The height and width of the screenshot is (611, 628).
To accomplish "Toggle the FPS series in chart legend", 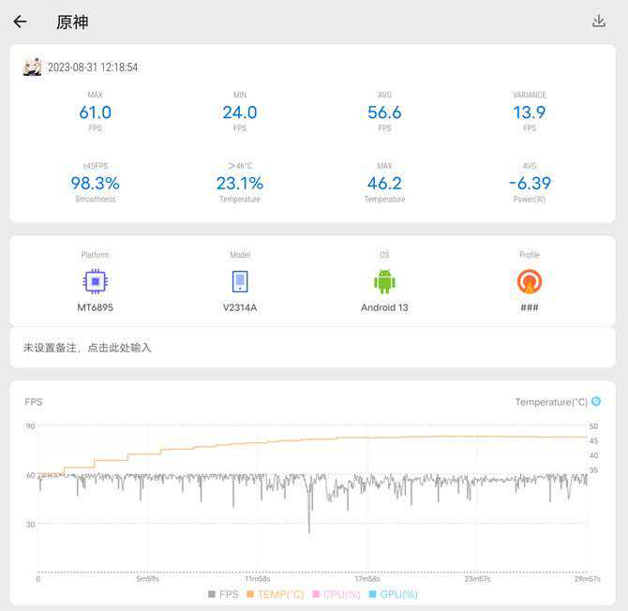I will coord(223,594).
